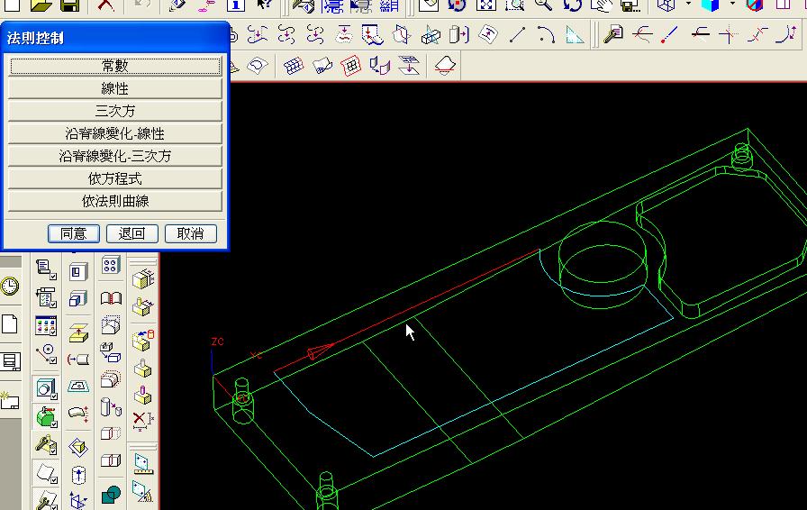Select 依方程式 law option
This screenshot has width=807, height=510.
[115, 178]
